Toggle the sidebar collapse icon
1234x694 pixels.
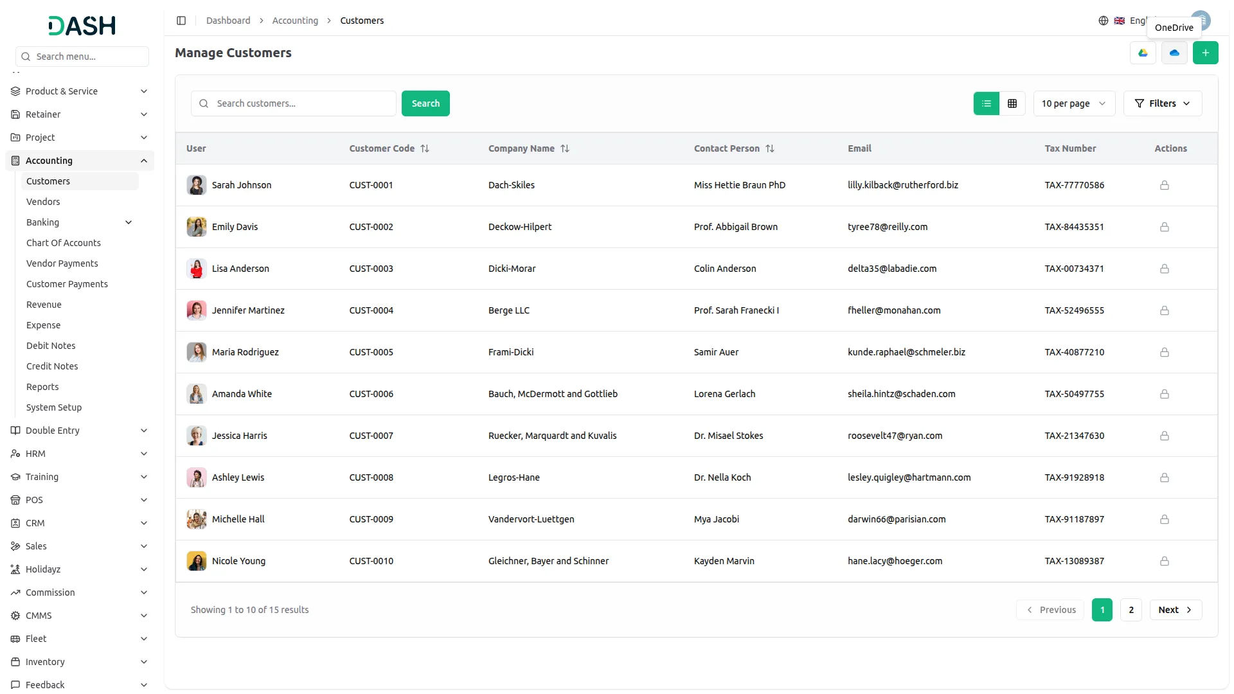click(181, 21)
